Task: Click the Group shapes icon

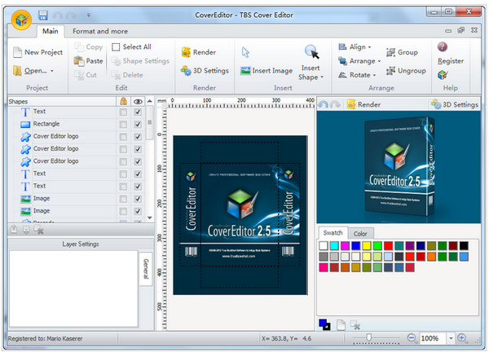Action: [x=390, y=52]
